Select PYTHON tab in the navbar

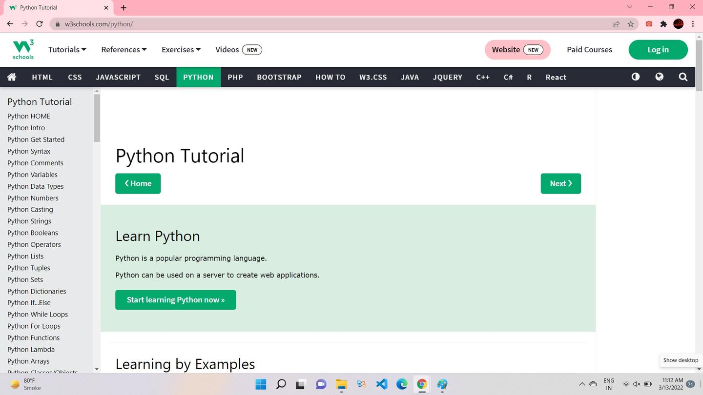point(198,77)
